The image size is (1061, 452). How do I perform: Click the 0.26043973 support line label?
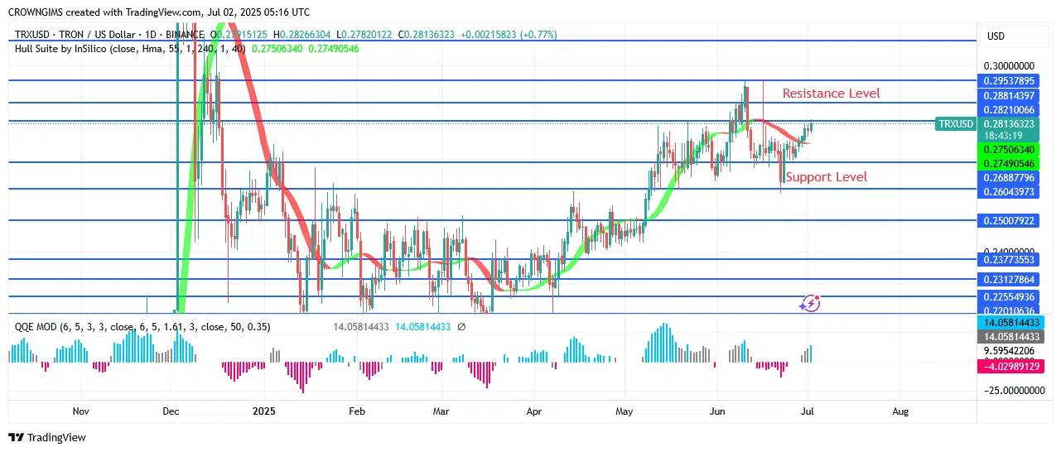(1007, 192)
